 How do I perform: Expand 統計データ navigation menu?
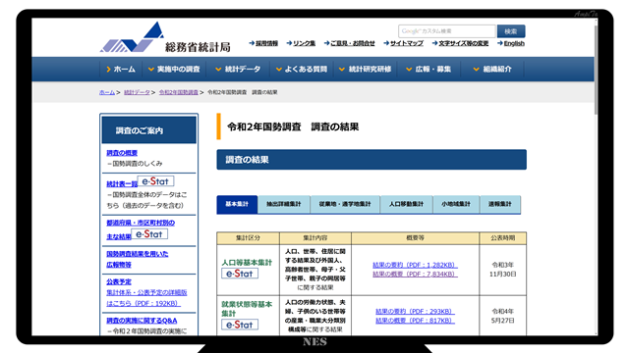[238, 70]
